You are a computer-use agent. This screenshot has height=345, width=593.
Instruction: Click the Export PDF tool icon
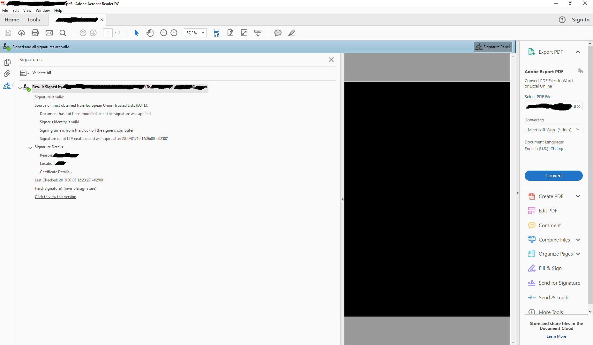coord(531,52)
